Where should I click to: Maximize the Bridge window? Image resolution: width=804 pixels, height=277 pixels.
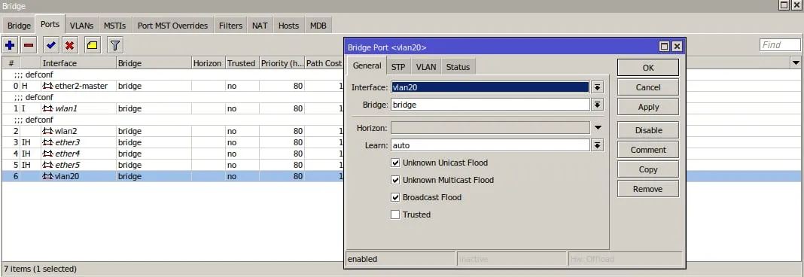point(784,5)
